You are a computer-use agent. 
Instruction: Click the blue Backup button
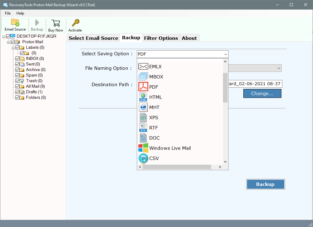pyautogui.click(x=265, y=184)
